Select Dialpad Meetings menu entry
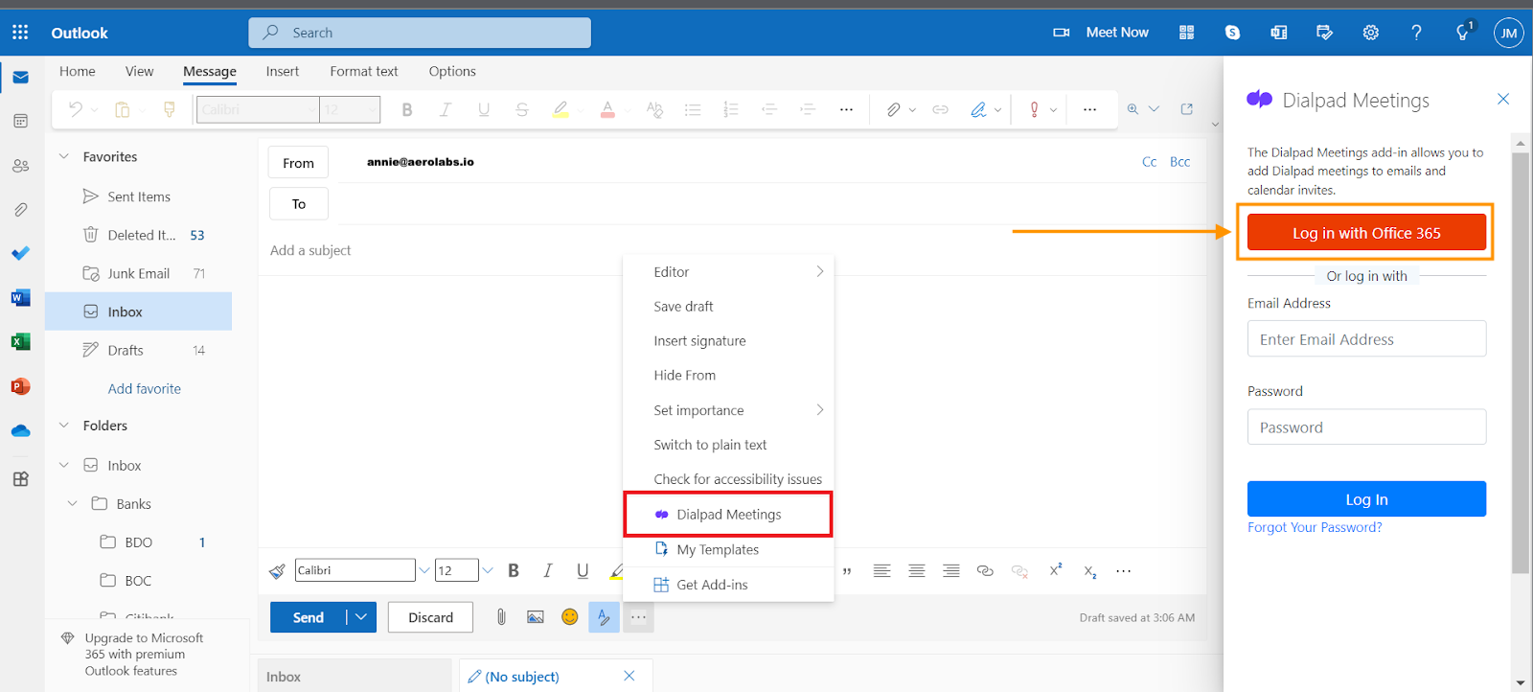 tap(728, 515)
